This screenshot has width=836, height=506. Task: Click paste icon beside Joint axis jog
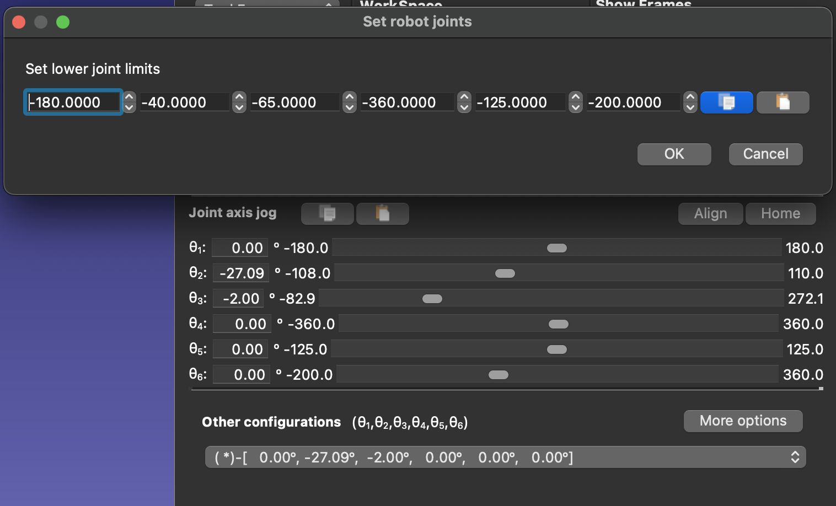tap(382, 213)
